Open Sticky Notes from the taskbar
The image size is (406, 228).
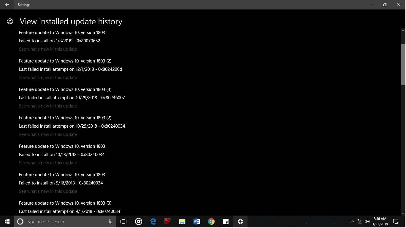[x=226, y=221]
